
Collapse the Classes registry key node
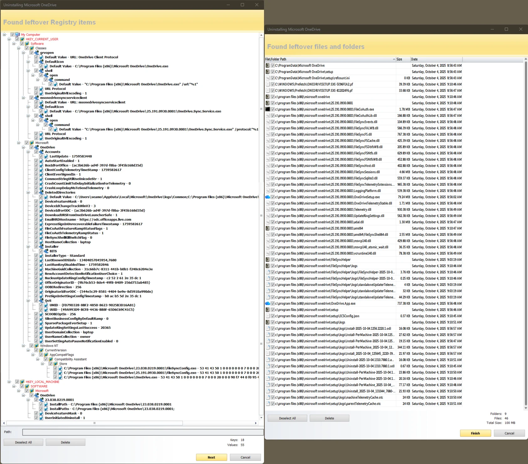pyautogui.click(x=18, y=48)
